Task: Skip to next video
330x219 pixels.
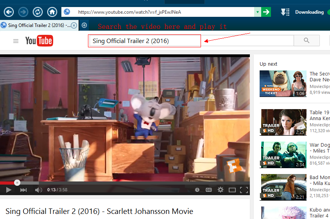Action: coord(23,190)
